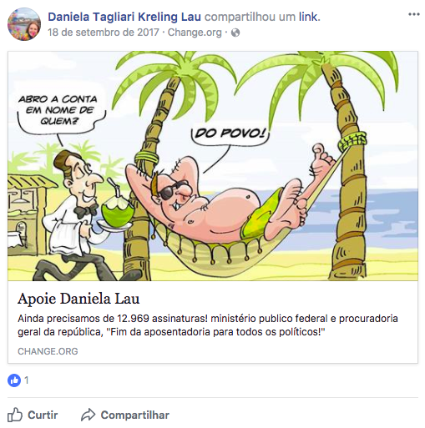Click the petition description about 12.969 assinaturas
Viewport: 425px width, 428px height.
(x=208, y=325)
